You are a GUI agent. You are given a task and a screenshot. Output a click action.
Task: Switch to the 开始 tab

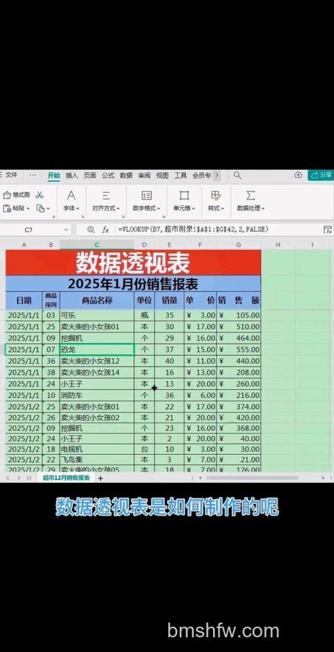53,175
